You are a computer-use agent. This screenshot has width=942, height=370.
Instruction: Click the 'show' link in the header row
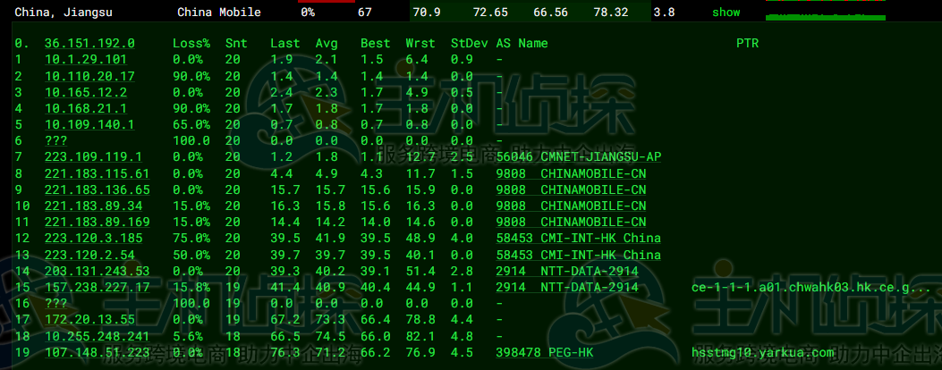(x=726, y=12)
